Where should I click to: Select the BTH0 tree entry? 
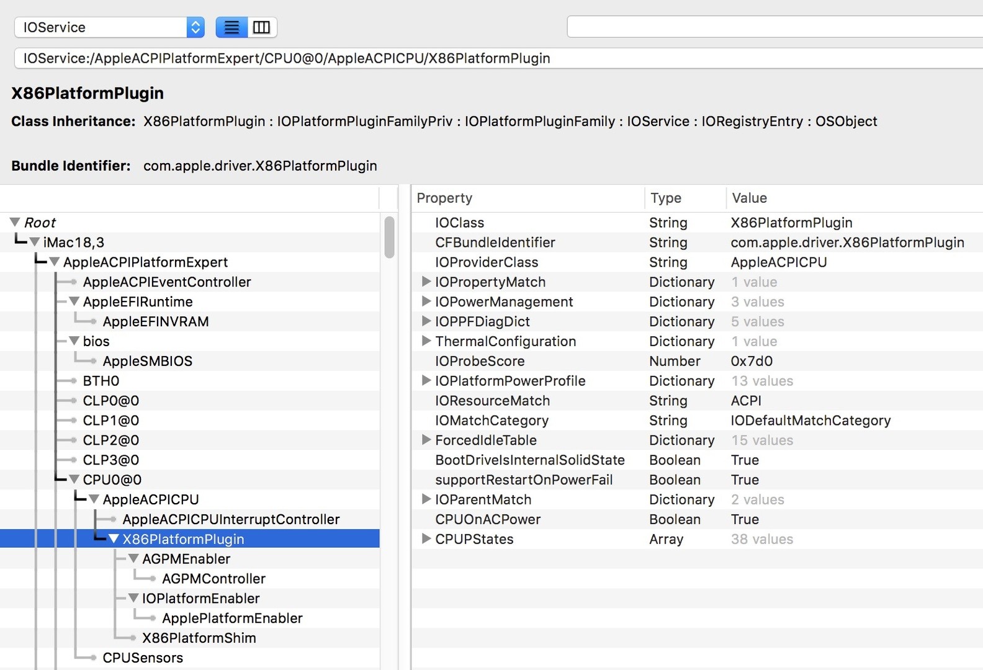coord(101,381)
